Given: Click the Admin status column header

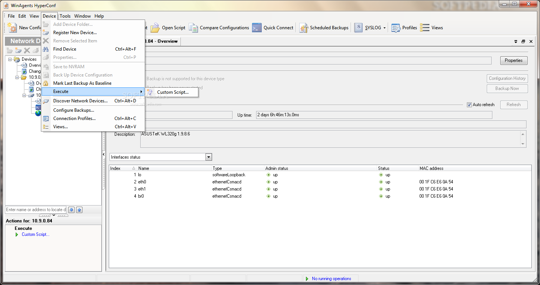Looking at the screenshot, I should (x=321, y=168).
